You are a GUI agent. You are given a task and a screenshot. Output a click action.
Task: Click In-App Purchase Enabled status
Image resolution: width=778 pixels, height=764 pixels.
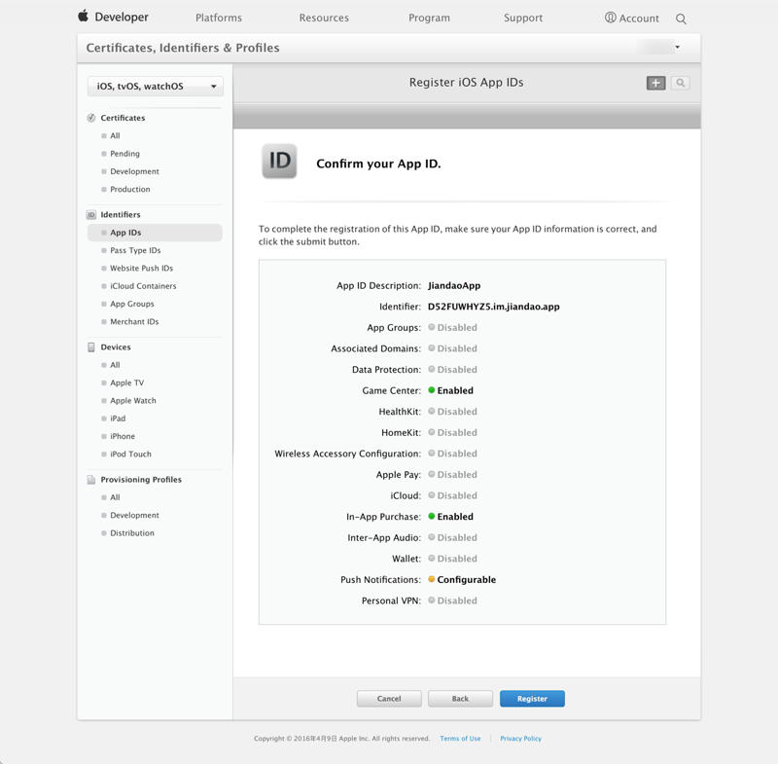click(x=450, y=517)
